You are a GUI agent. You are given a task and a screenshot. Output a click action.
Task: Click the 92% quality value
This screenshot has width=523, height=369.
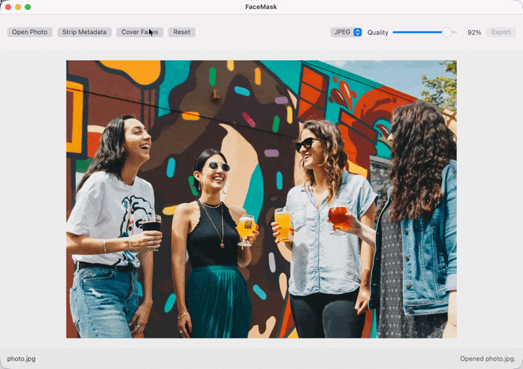[x=474, y=33]
